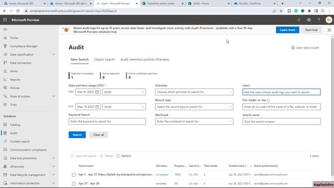Screen dimensions: 334x188
Task: Click the Search name input field
Action: click(281, 122)
